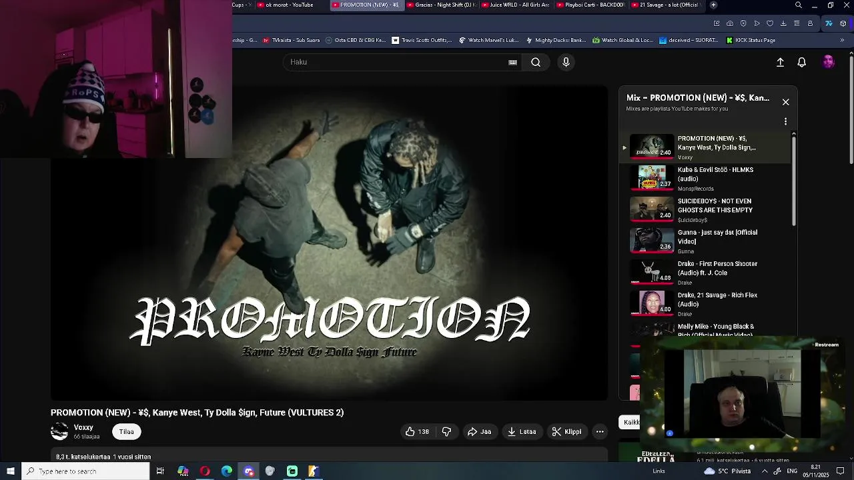
Task: Open the Windows notification center icon
Action: tap(840, 471)
